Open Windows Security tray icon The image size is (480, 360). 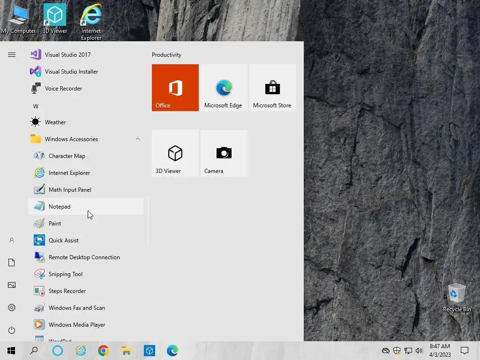click(x=397, y=351)
